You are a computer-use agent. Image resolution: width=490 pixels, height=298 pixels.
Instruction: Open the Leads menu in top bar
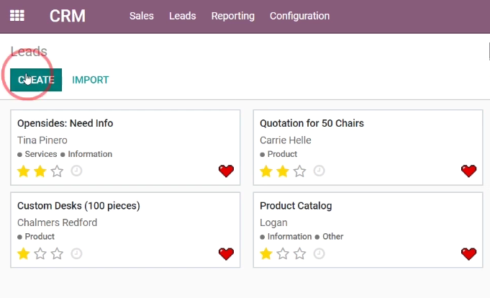pos(183,16)
